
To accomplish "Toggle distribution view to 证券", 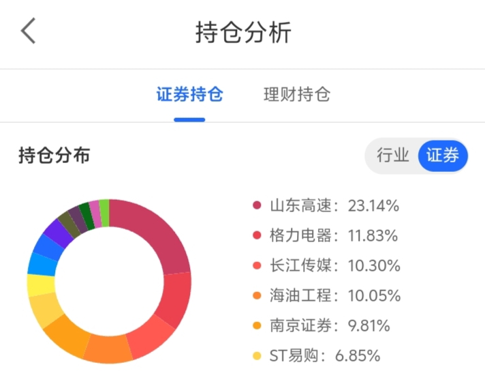I will pyautogui.click(x=442, y=156).
